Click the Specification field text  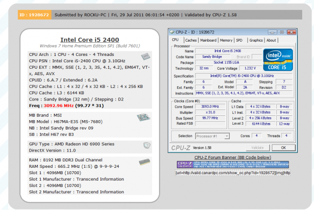(243, 76)
